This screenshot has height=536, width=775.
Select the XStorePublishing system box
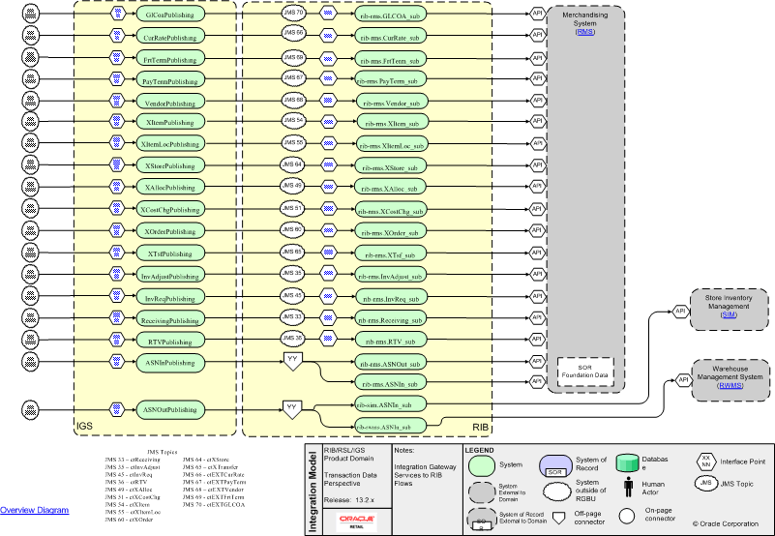(x=170, y=165)
